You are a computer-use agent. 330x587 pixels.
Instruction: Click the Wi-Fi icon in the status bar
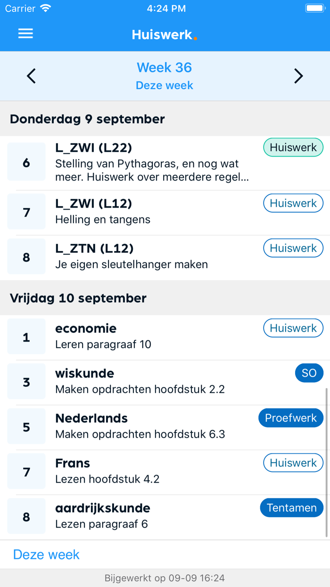pyautogui.click(x=46, y=8)
